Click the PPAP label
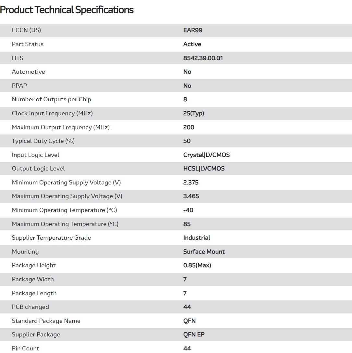Viewport: 352px width, 353px height. [19, 86]
